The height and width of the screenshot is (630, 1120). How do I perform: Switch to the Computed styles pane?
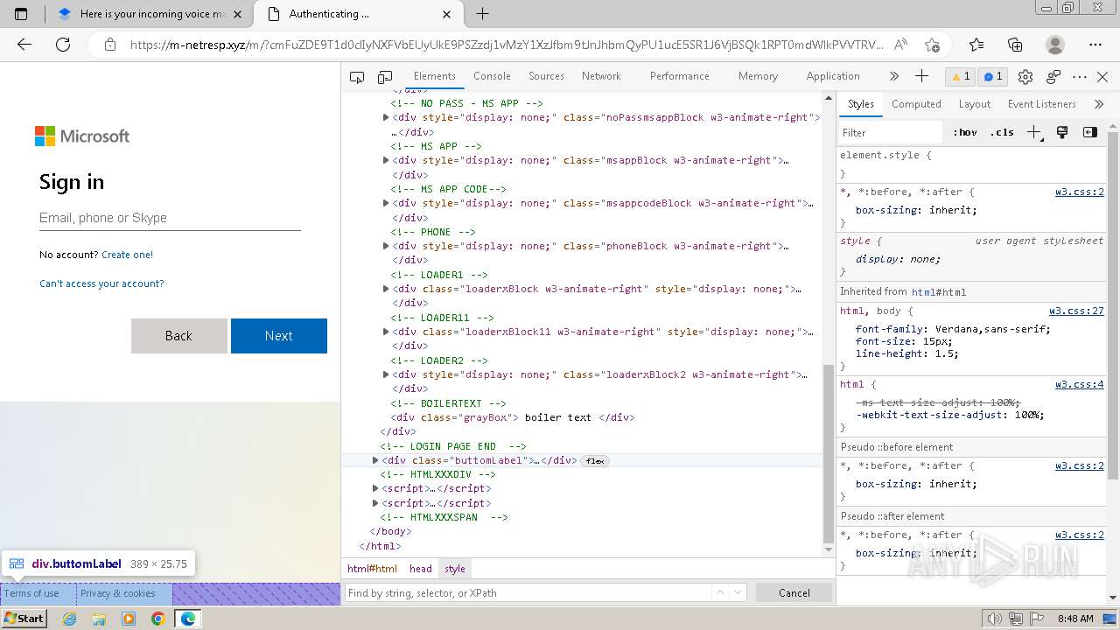coord(916,104)
